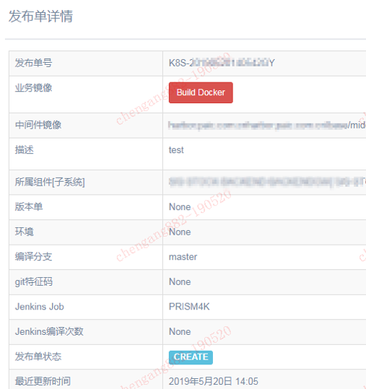Select the 所属组件[子系统] label cell
366x389 pixels.
pyautogui.click(x=86, y=183)
